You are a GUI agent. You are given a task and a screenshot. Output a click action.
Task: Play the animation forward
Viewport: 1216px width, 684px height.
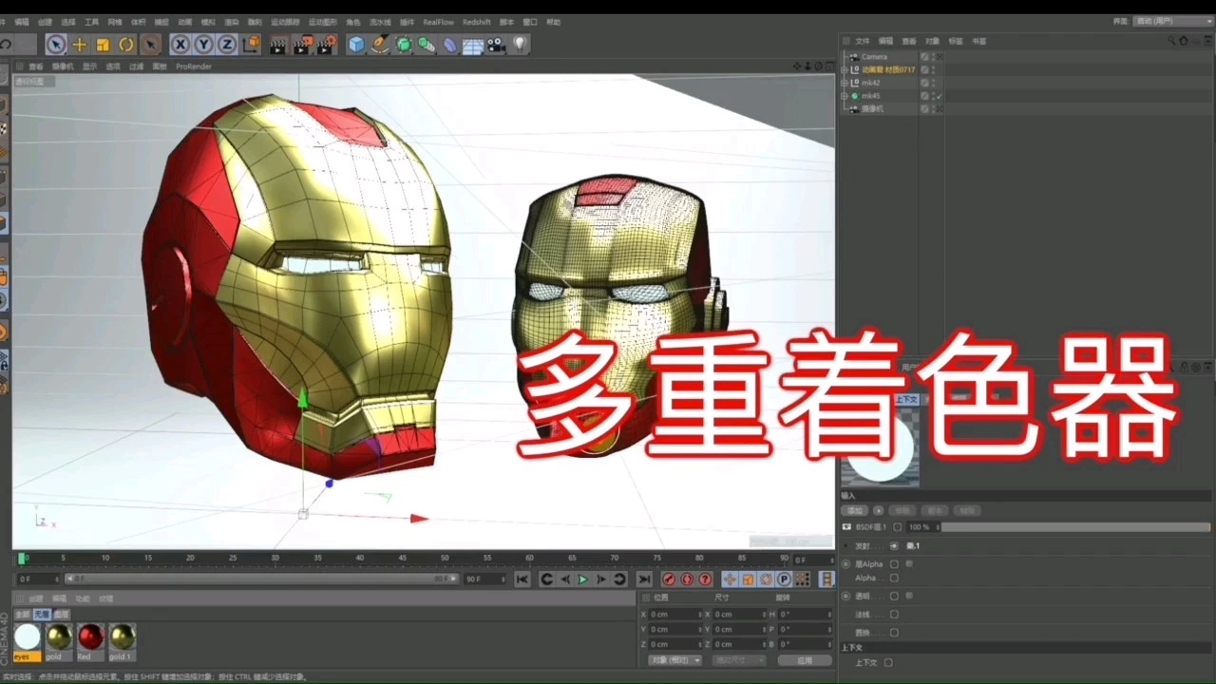point(583,579)
